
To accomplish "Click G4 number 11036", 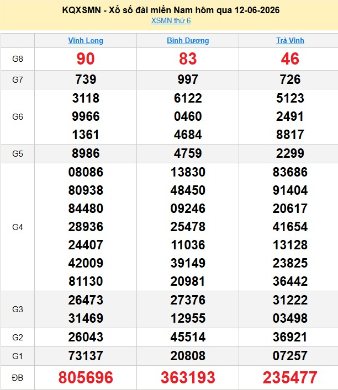I will (x=188, y=245).
